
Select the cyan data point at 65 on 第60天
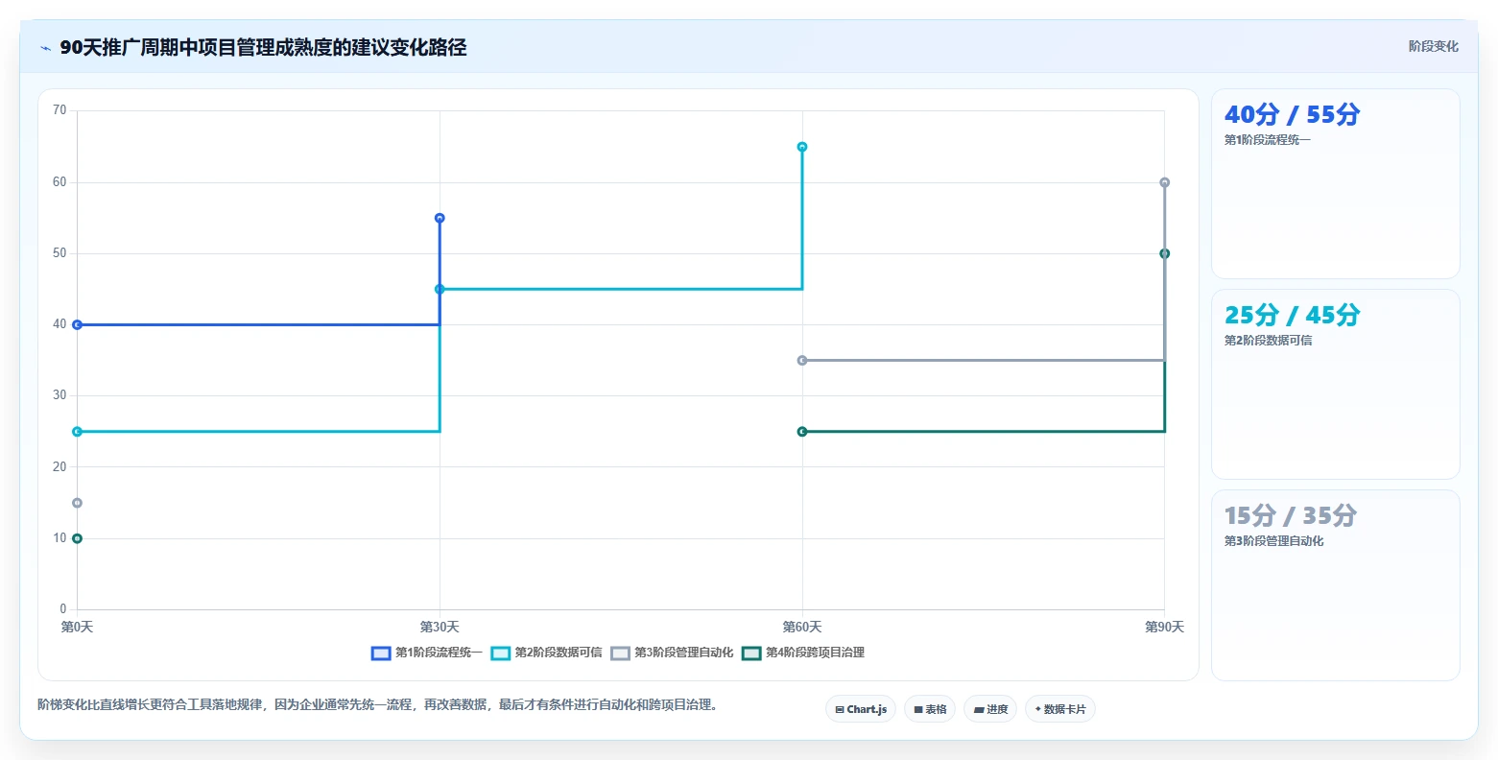802,147
